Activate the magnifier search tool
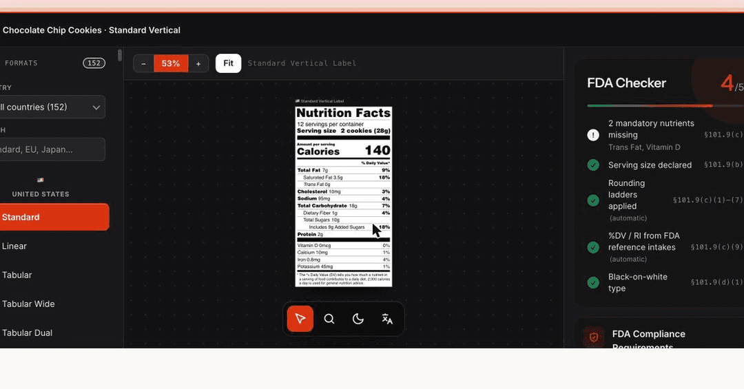Image resolution: width=744 pixels, height=389 pixels. (x=329, y=319)
